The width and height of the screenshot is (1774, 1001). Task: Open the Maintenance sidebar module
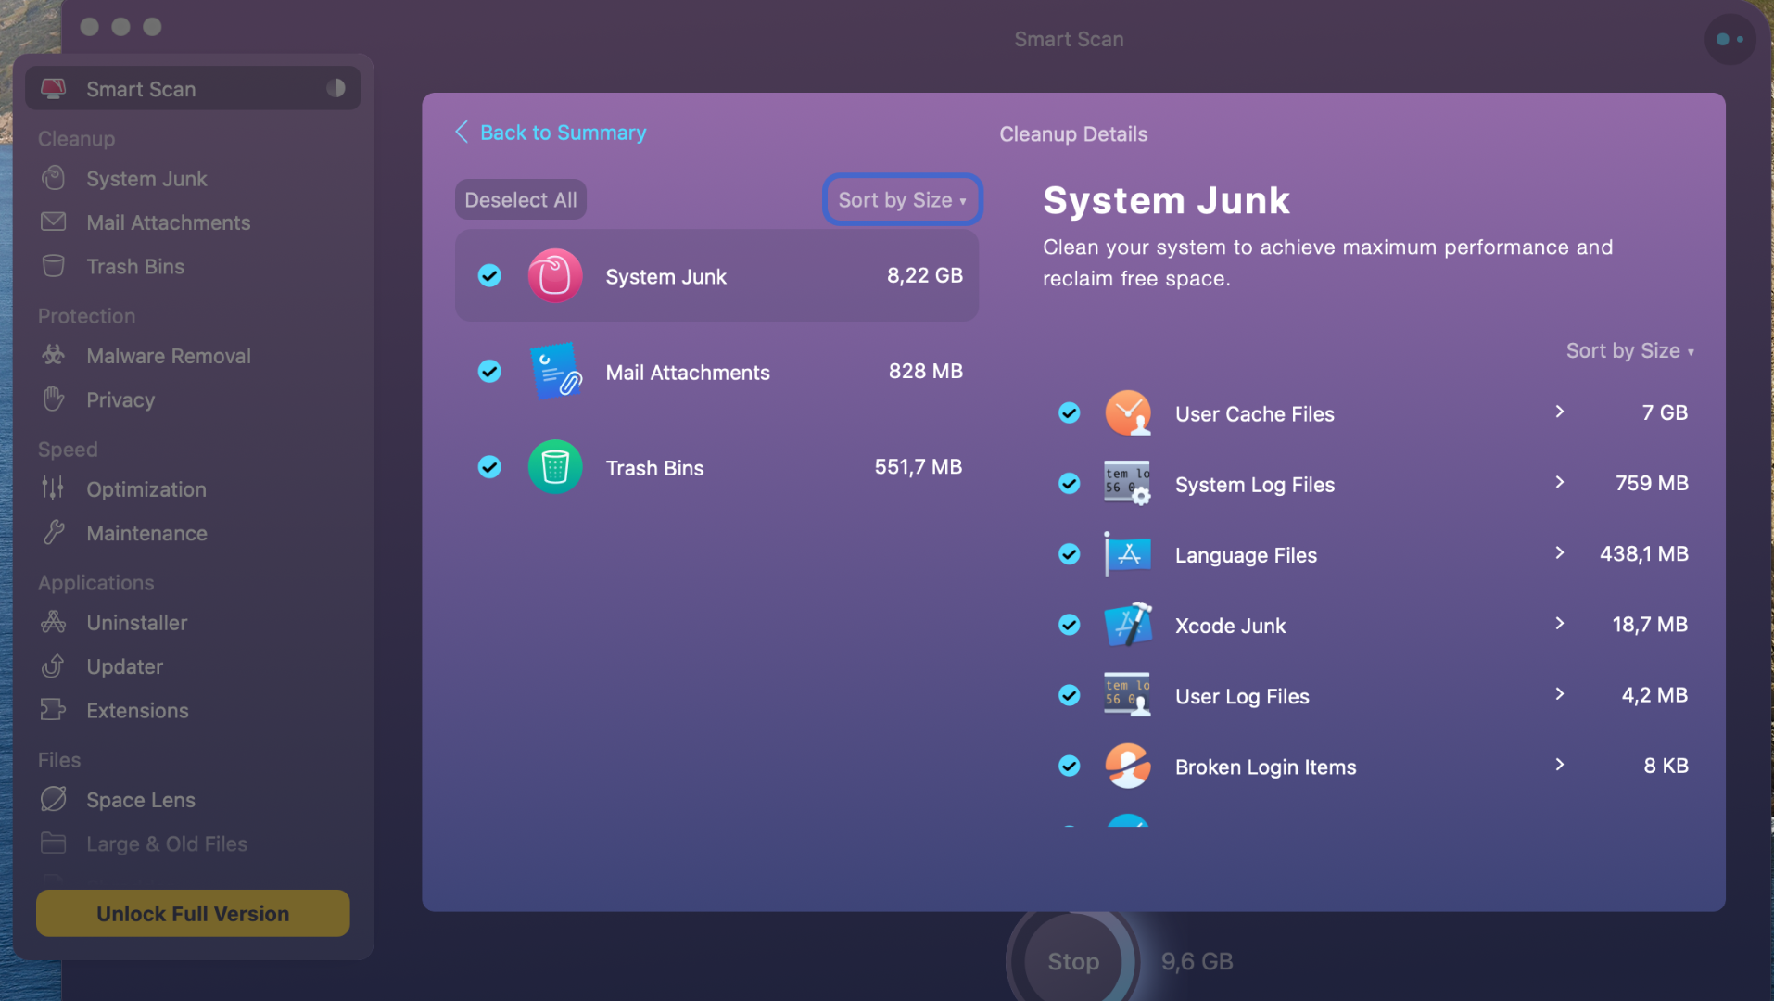[x=193, y=533]
